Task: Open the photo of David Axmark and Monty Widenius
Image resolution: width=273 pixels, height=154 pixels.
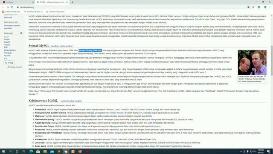Action: pyautogui.click(x=252, y=62)
